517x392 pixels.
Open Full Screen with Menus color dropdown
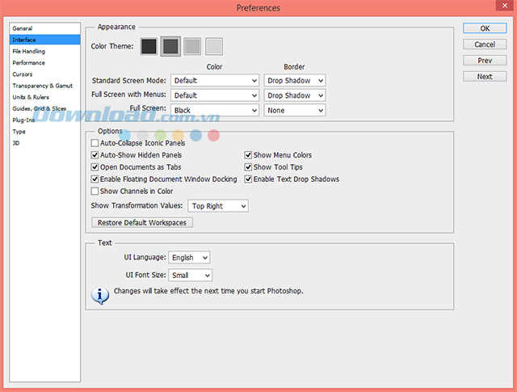point(215,95)
